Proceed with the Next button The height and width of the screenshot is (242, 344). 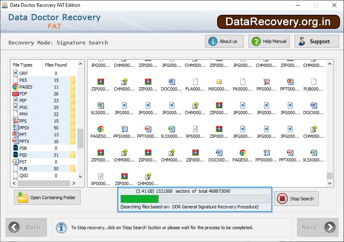tap(318, 227)
